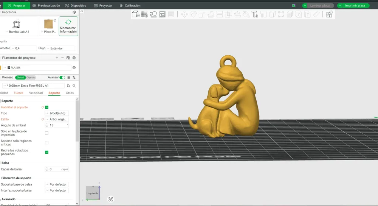Open Soporte/base de balsa dropdown
Viewport: 378px width, 206px height.
[x=57, y=184]
